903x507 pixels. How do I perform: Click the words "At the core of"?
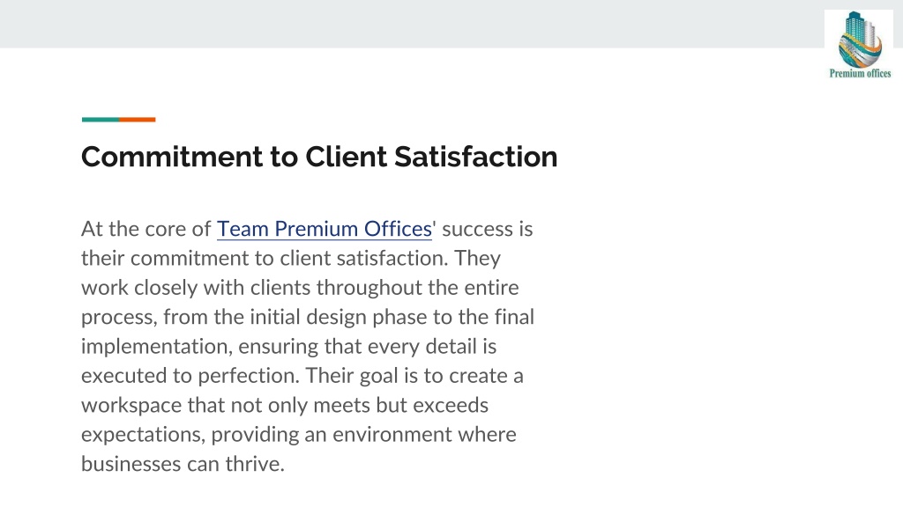pos(146,229)
